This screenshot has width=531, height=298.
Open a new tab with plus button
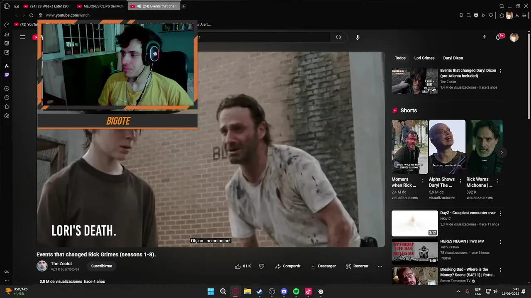pyautogui.click(x=184, y=6)
